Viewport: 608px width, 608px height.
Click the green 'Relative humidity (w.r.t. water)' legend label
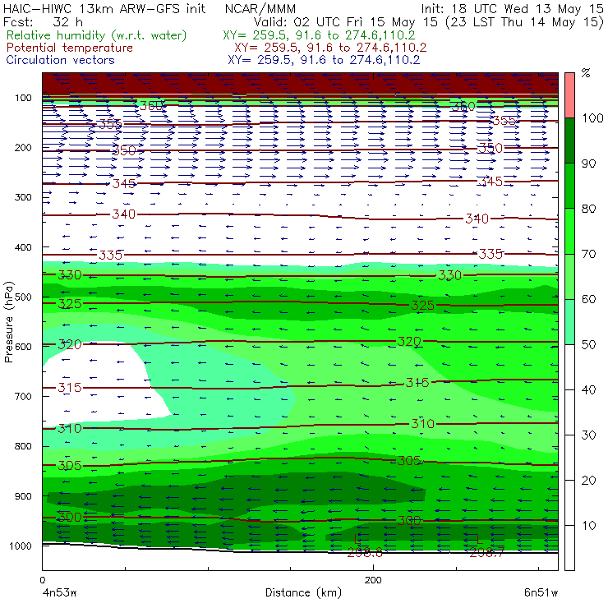tap(97, 35)
